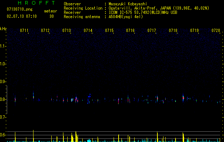Click the 0716 time marker
This screenshot has width=224, height=142.
[130, 31]
